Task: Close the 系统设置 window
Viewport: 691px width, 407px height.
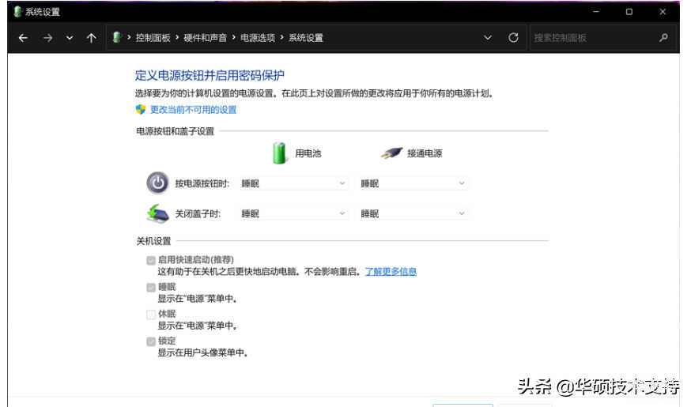Action: pyautogui.click(x=663, y=12)
